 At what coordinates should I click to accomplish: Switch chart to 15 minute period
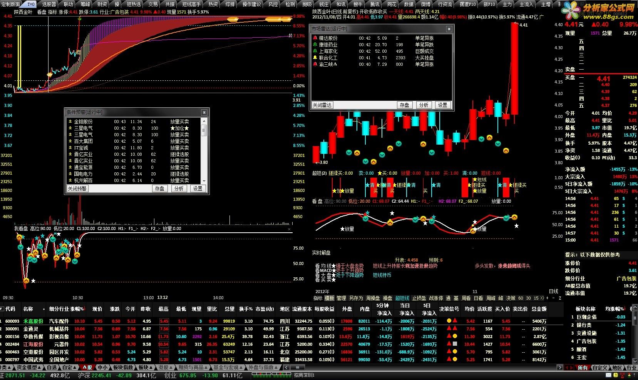(536, 298)
